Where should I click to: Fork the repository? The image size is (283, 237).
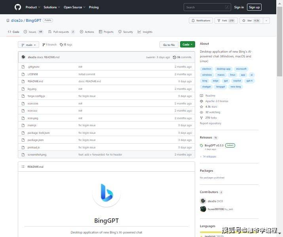226,21
